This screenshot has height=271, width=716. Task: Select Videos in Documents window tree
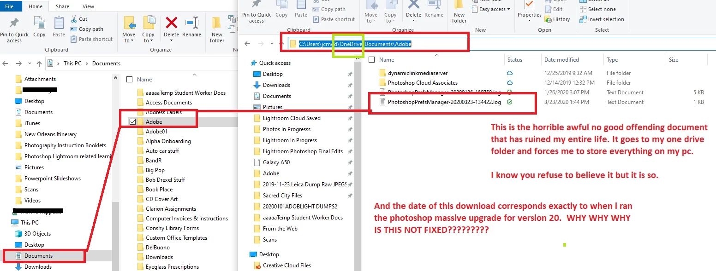pyautogui.click(x=32, y=201)
